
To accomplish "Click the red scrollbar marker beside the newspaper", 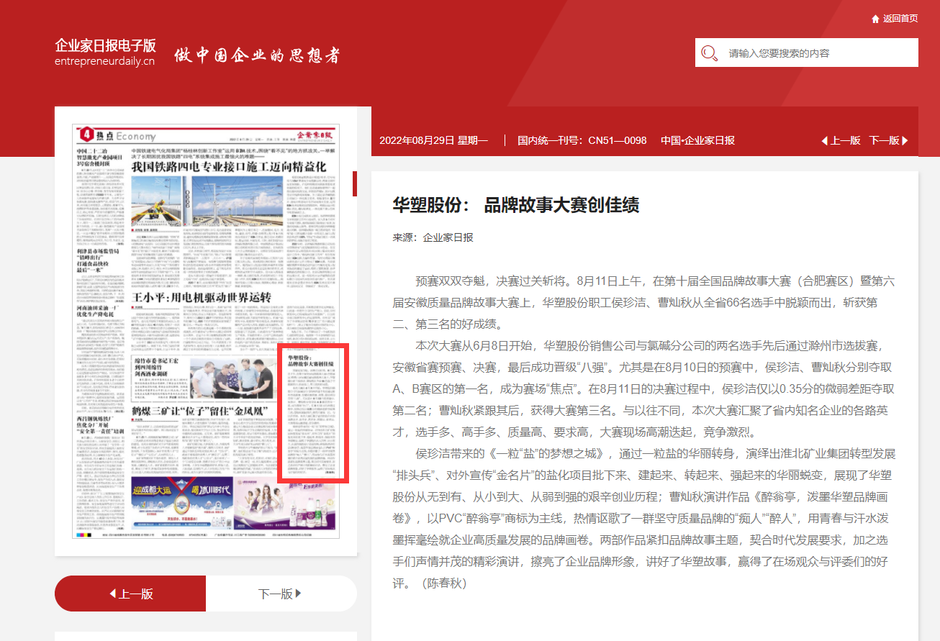I will click(x=354, y=184).
